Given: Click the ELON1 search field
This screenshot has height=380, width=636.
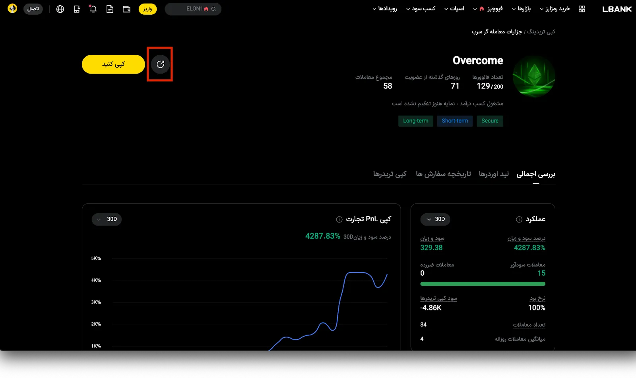Looking at the screenshot, I should (193, 9).
